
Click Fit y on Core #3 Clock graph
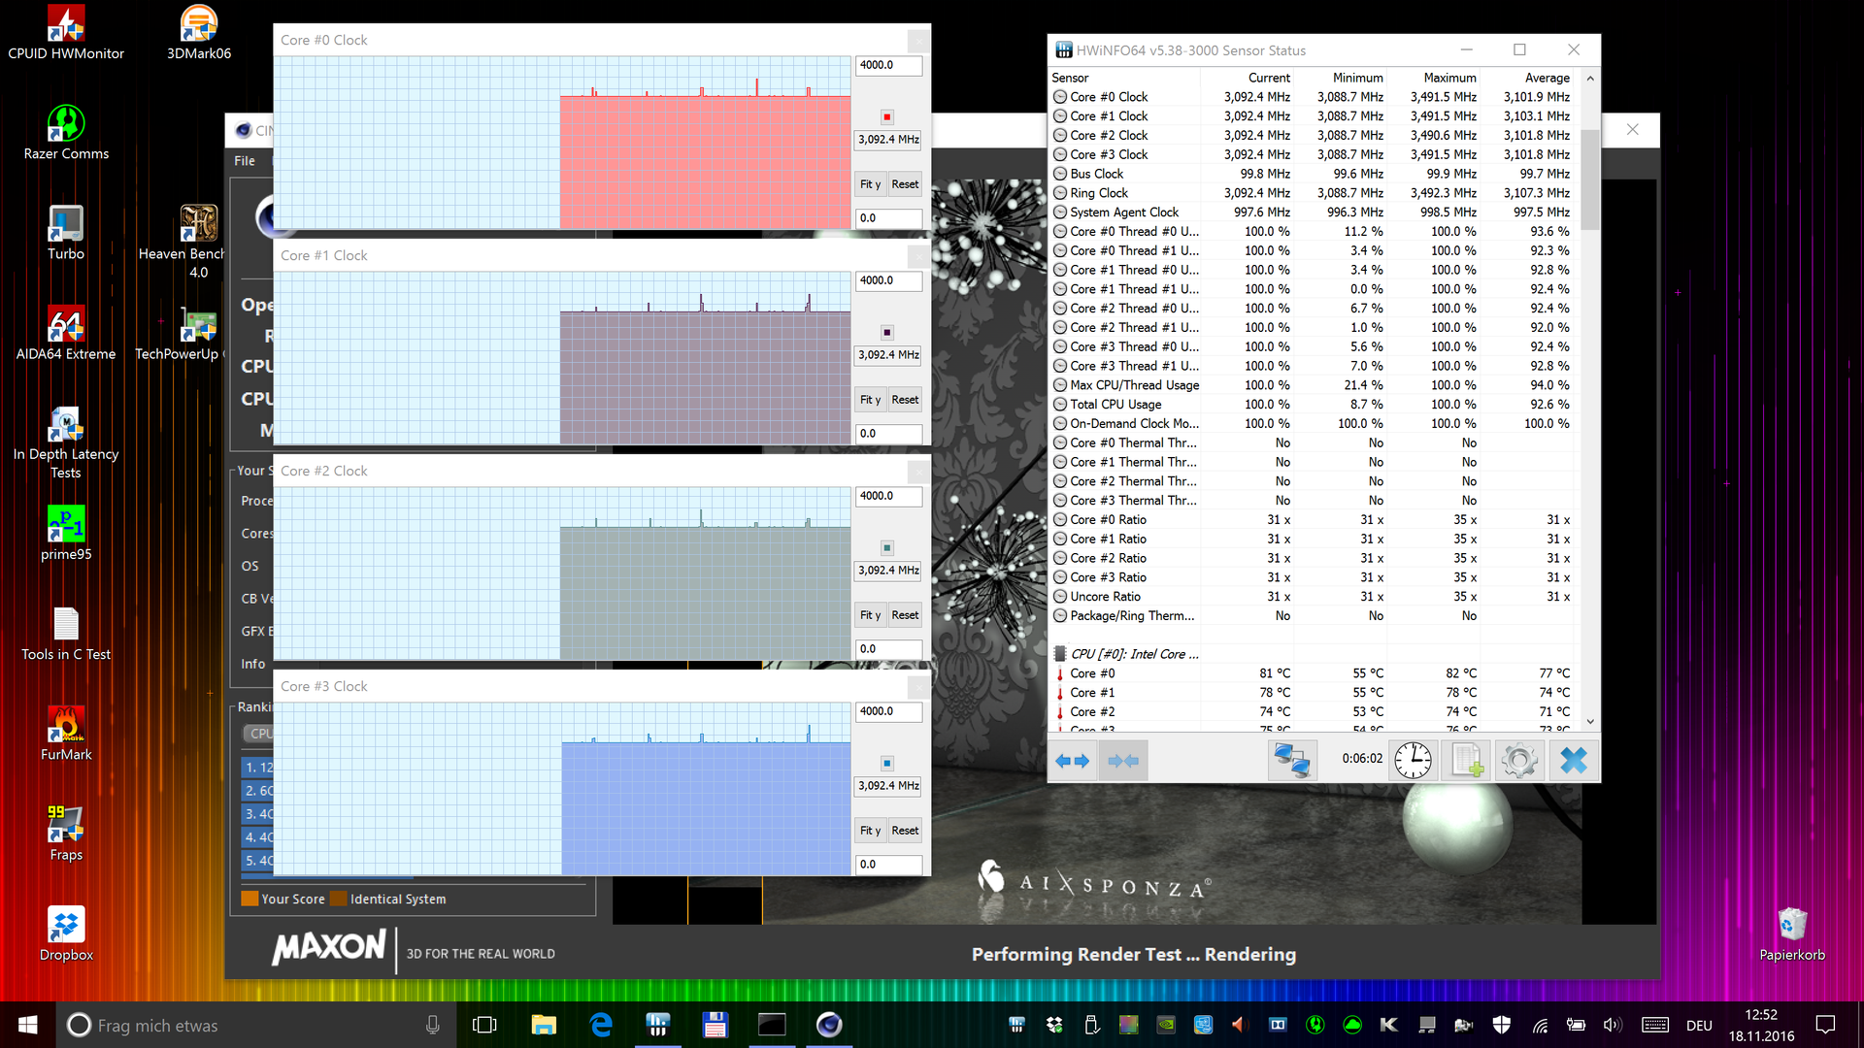870,831
